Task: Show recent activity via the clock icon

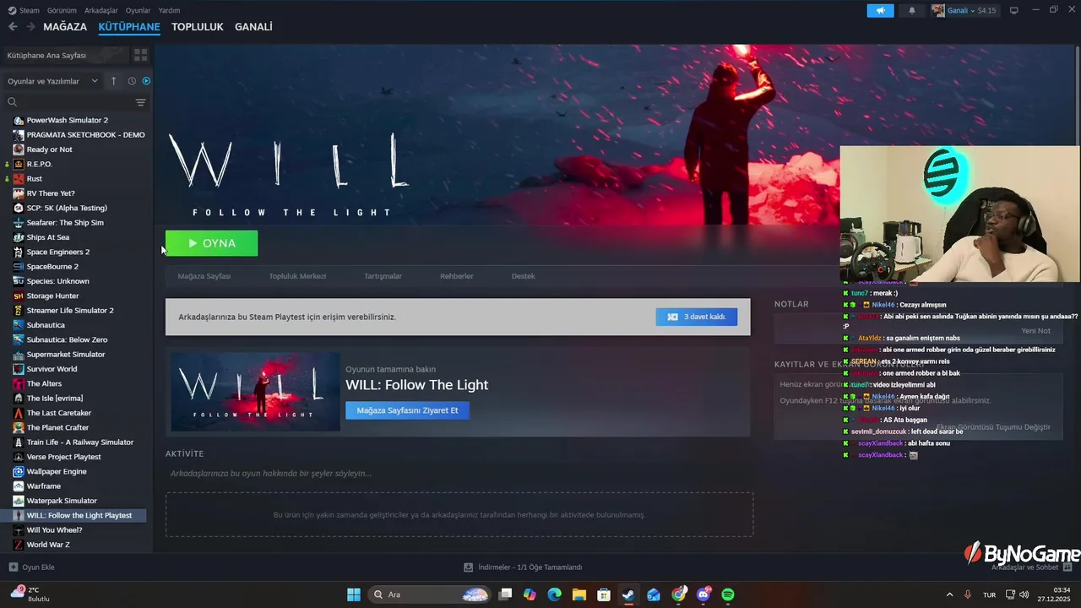Action: pyautogui.click(x=132, y=81)
